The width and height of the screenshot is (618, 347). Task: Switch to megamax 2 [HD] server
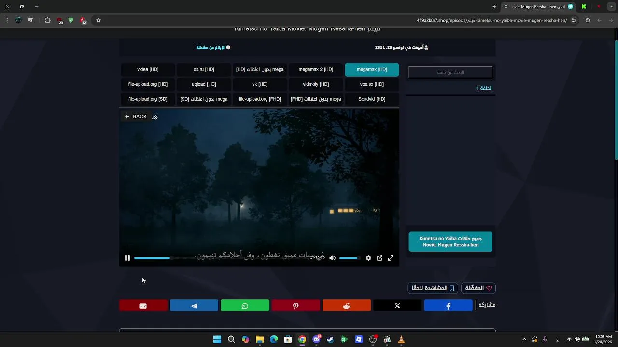pos(316,69)
